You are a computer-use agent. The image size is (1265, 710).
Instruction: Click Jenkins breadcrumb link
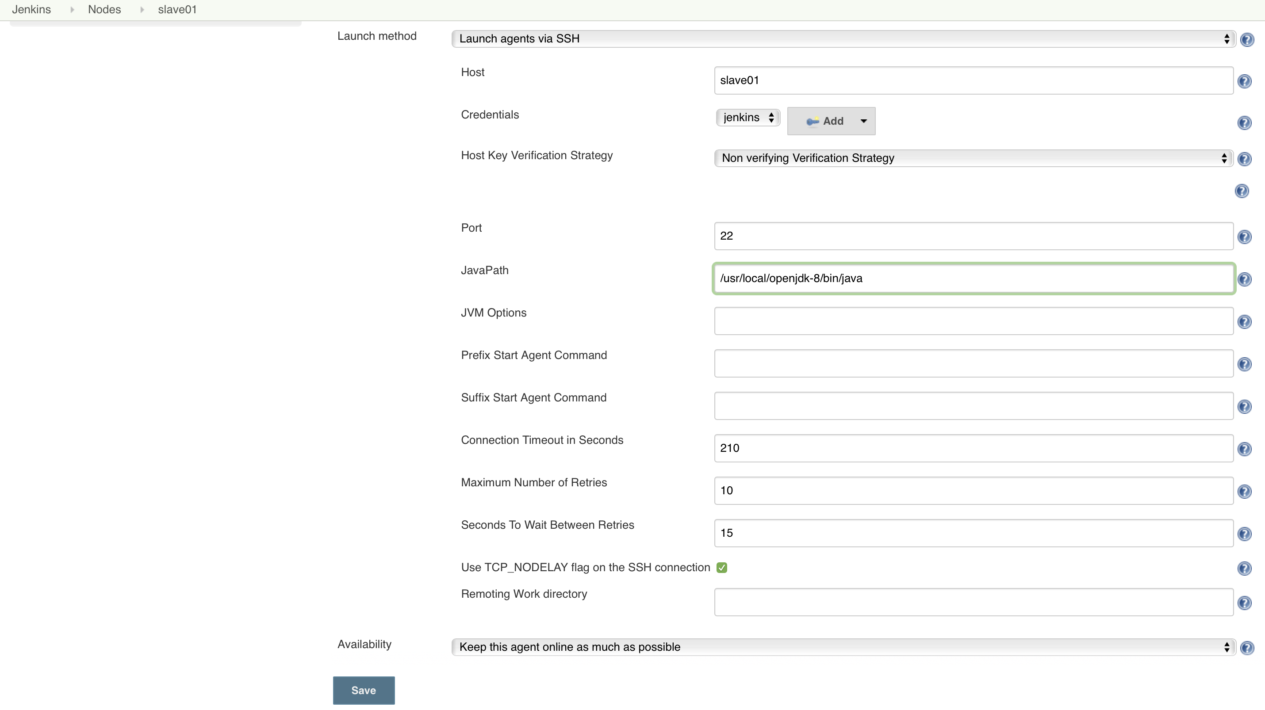pyautogui.click(x=31, y=9)
